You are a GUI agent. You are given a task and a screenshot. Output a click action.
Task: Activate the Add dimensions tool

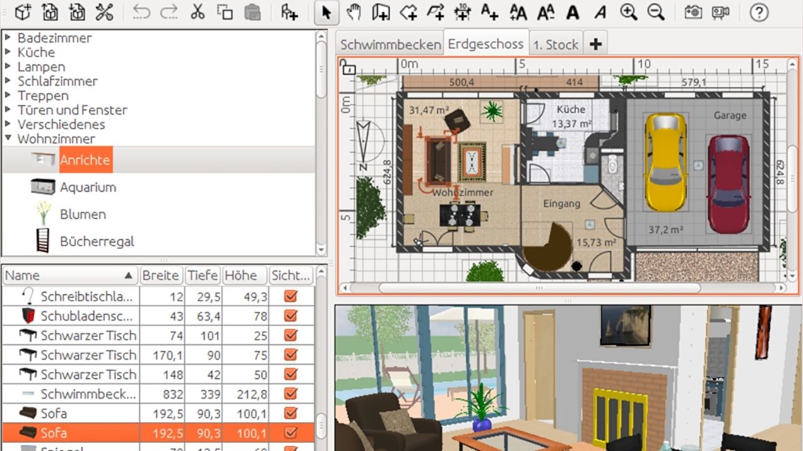tap(462, 11)
